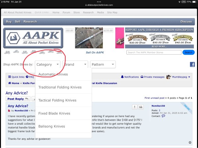This screenshot has width=198, height=148.
Task: Open the BW member store icon
Action: click(8, 52)
